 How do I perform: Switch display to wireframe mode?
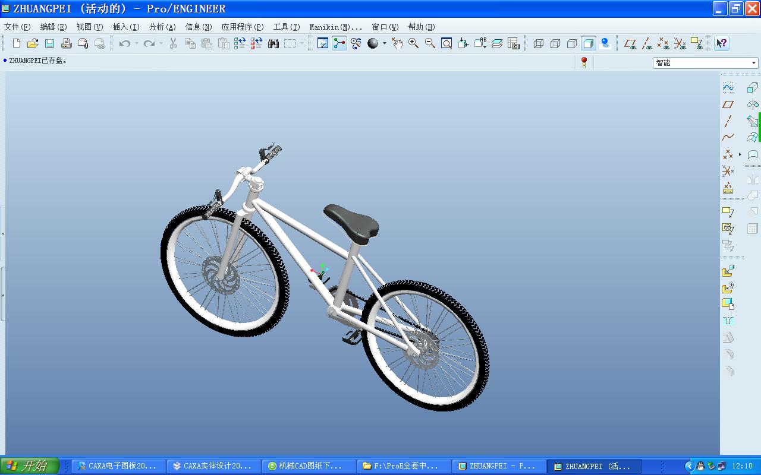pyautogui.click(x=539, y=43)
